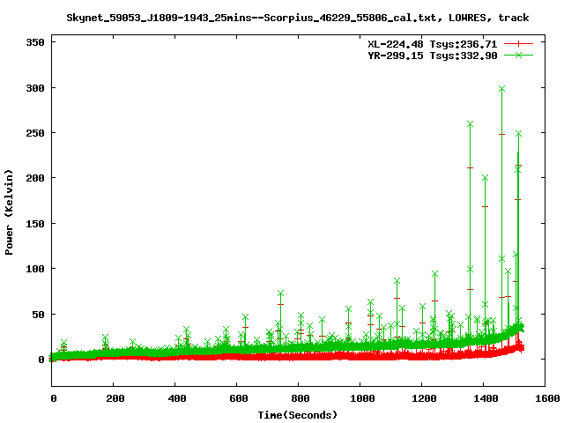This screenshot has height=423, width=564.
Task: Click the 'Power (Kelvin)' y-axis label
Action: (9, 212)
